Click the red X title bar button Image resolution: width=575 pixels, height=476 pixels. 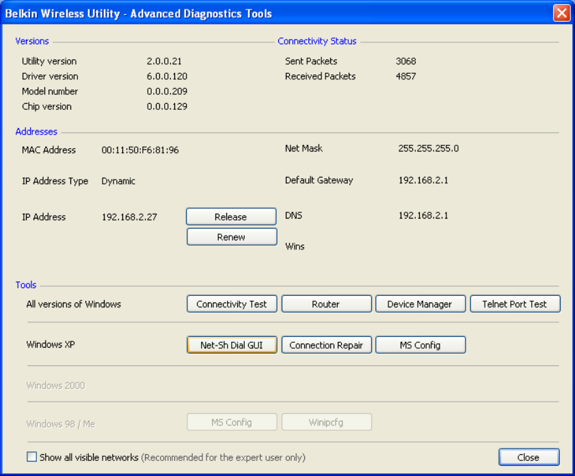pyautogui.click(x=561, y=13)
